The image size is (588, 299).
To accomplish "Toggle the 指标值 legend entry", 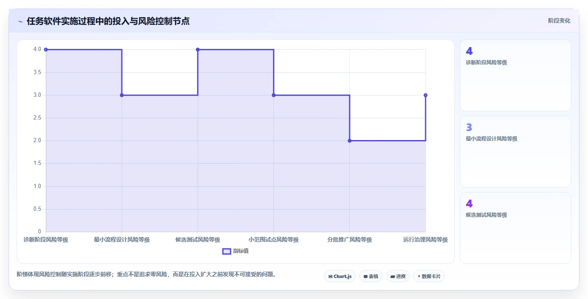I will (x=235, y=251).
